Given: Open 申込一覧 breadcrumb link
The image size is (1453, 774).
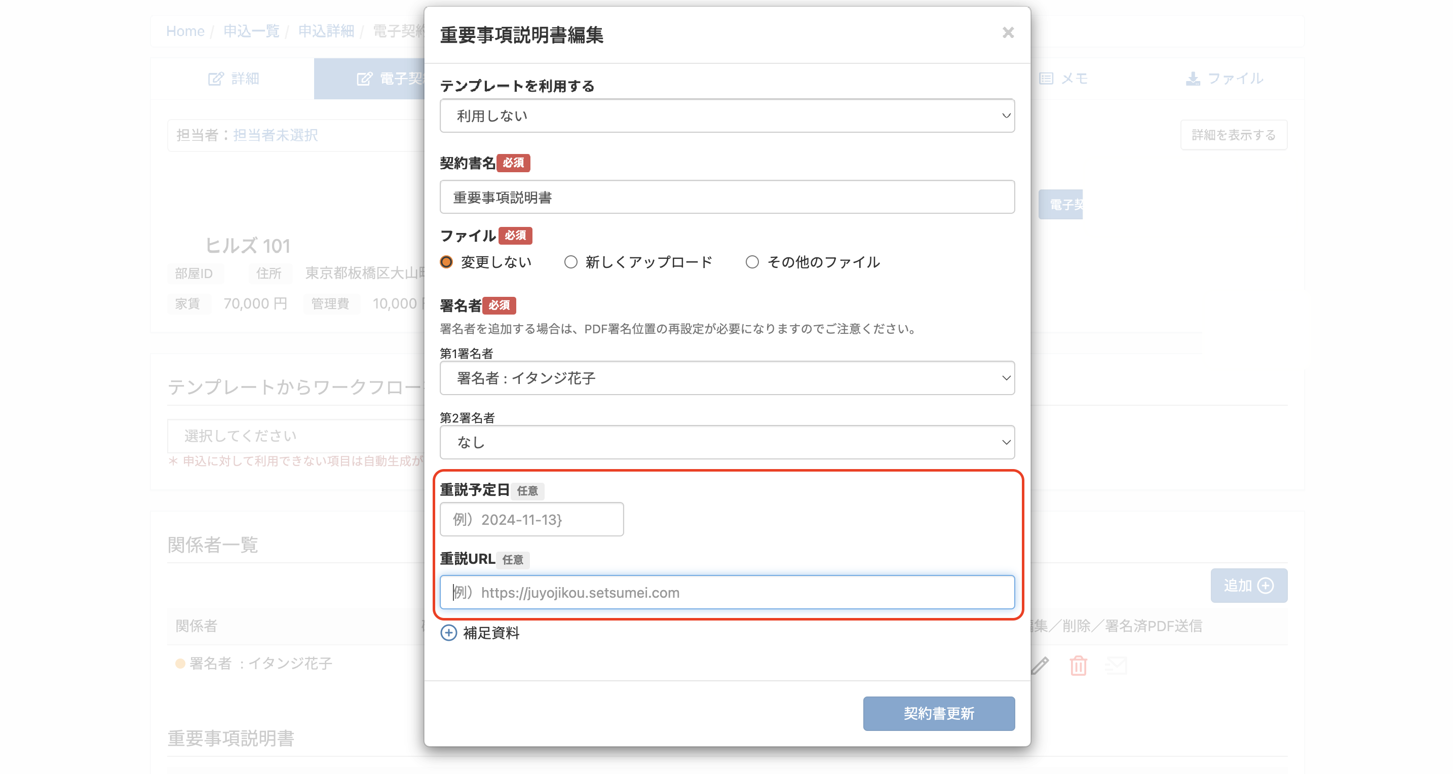Looking at the screenshot, I should coord(251,31).
